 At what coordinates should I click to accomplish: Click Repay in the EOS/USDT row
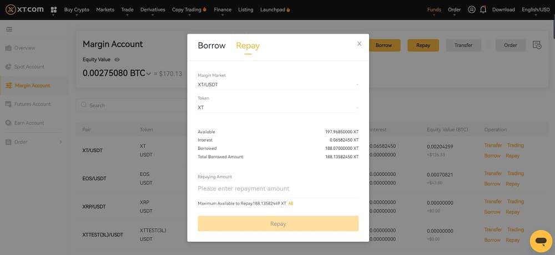pos(512,184)
